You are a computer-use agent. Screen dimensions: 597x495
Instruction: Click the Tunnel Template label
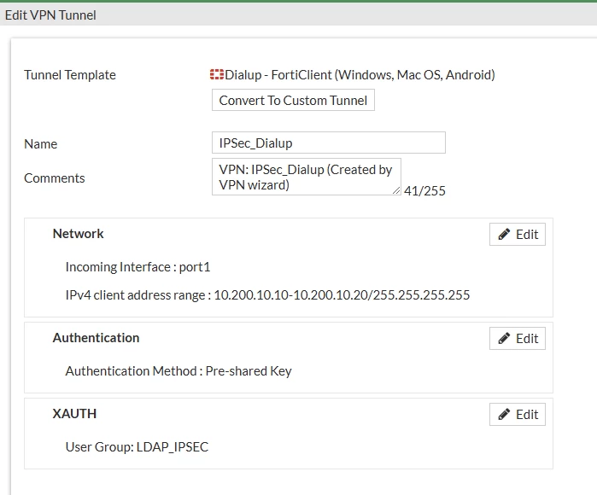tap(70, 75)
